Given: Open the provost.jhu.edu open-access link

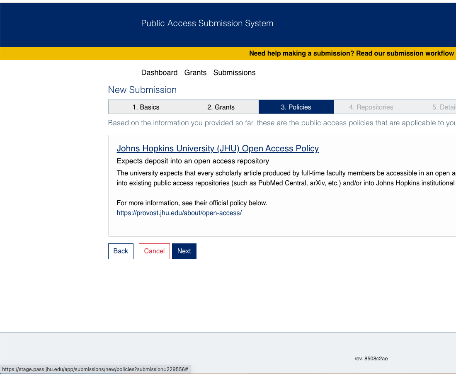Looking at the screenshot, I should coord(179,213).
